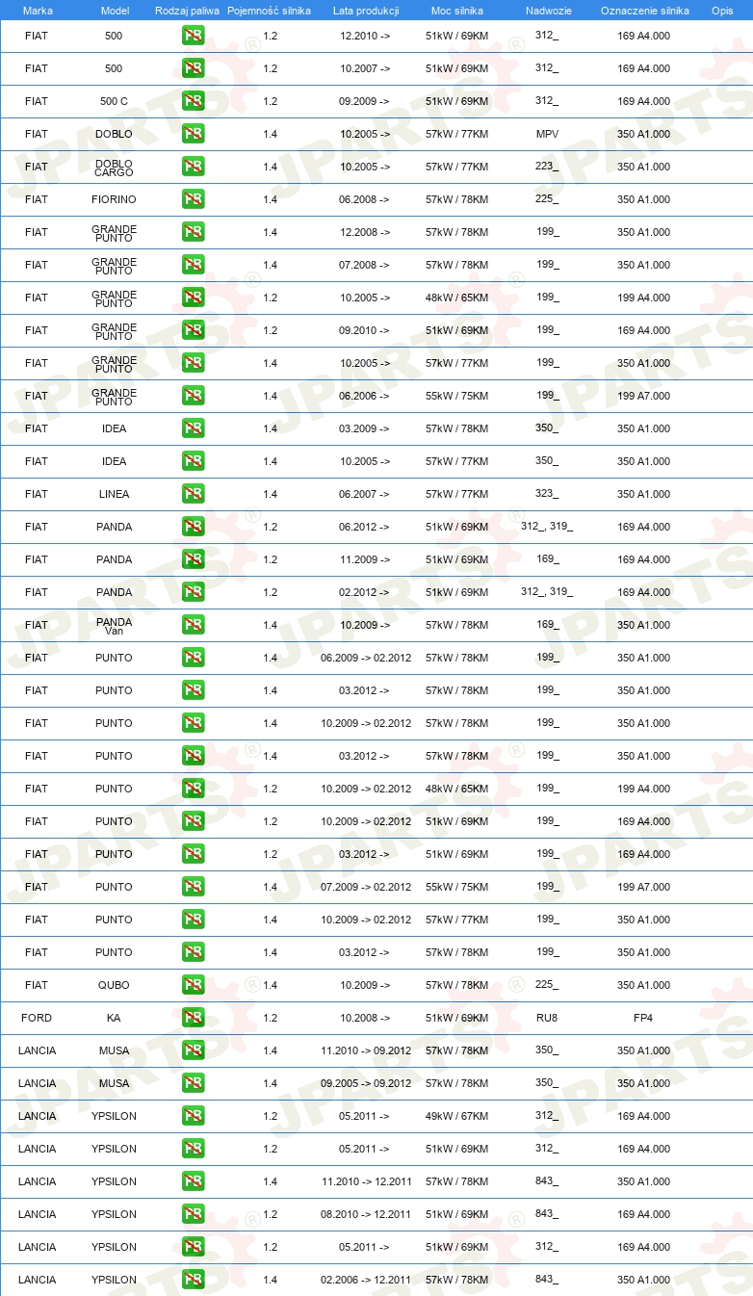Image resolution: width=753 pixels, height=1296 pixels.
Task: Click the Model column header
Action: (x=115, y=11)
